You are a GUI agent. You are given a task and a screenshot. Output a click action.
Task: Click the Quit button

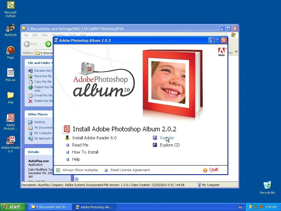(x=214, y=170)
